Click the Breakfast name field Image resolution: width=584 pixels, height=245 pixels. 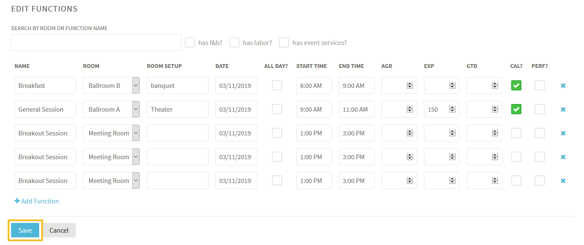(45, 85)
